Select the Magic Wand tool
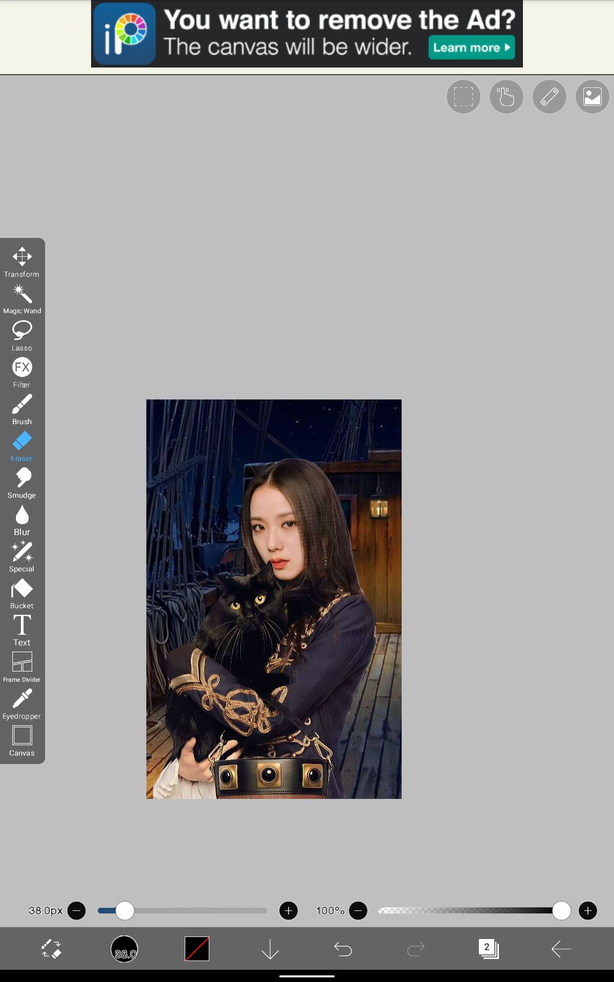Viewport: 614px width, 982px height. (x=22, y=299)
